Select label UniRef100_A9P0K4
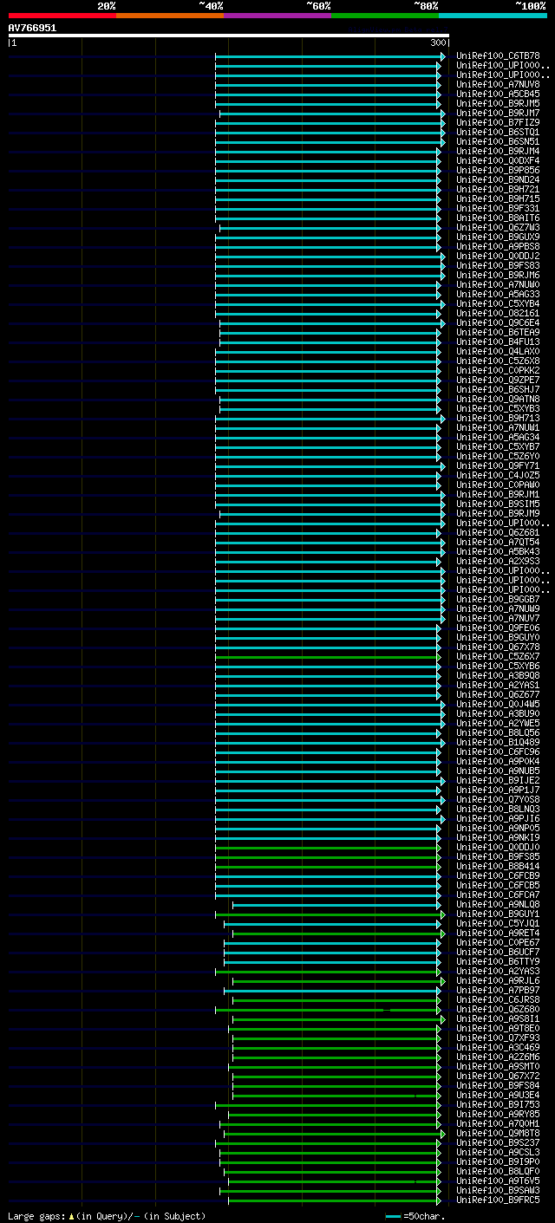Image resolution: width=555 pixels, height=1223 pixels. (x=498, y=762)
